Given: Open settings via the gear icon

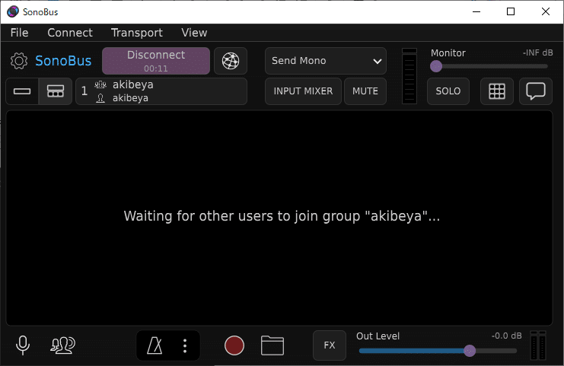Looking at the screenshot, I should coord(19,61).
